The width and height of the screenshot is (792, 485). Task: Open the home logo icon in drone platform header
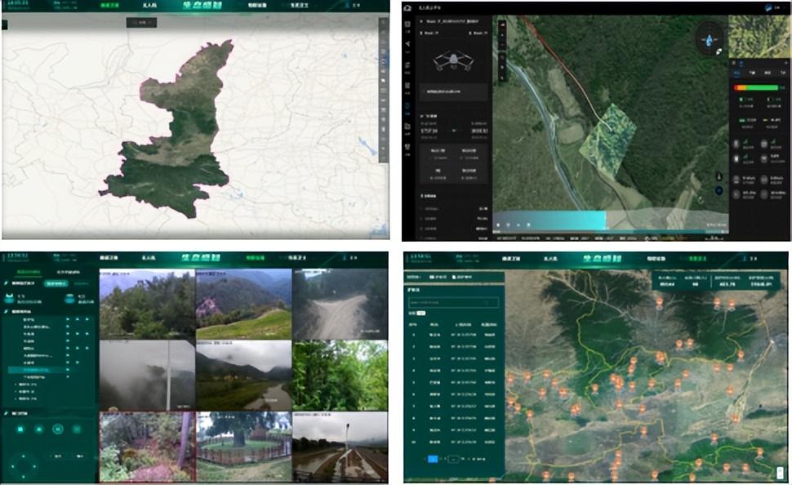pos(408,7)
